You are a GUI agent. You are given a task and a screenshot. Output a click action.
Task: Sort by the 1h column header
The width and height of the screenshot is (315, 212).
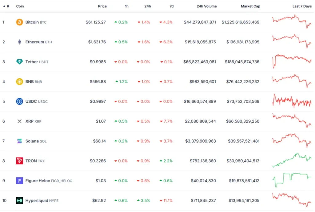pyautogui.click(x=127, y=6)
